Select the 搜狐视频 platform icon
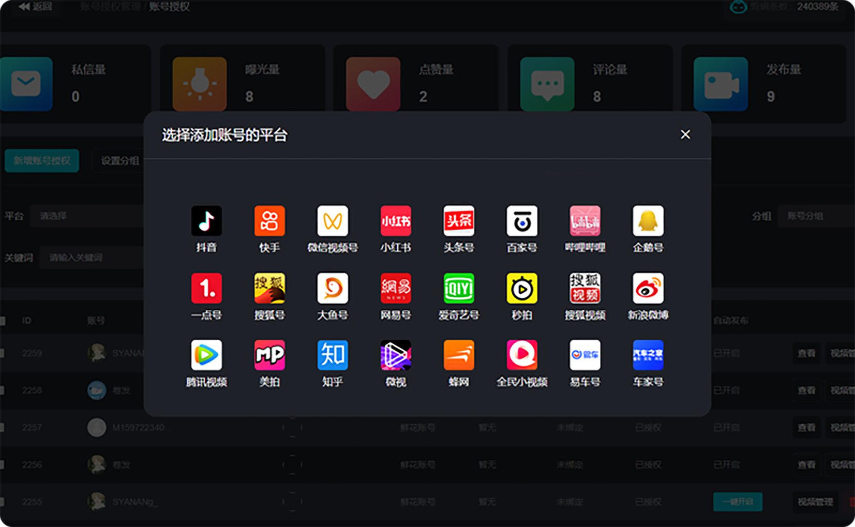Viewport: 855px width, 527px height. point(585,288)
